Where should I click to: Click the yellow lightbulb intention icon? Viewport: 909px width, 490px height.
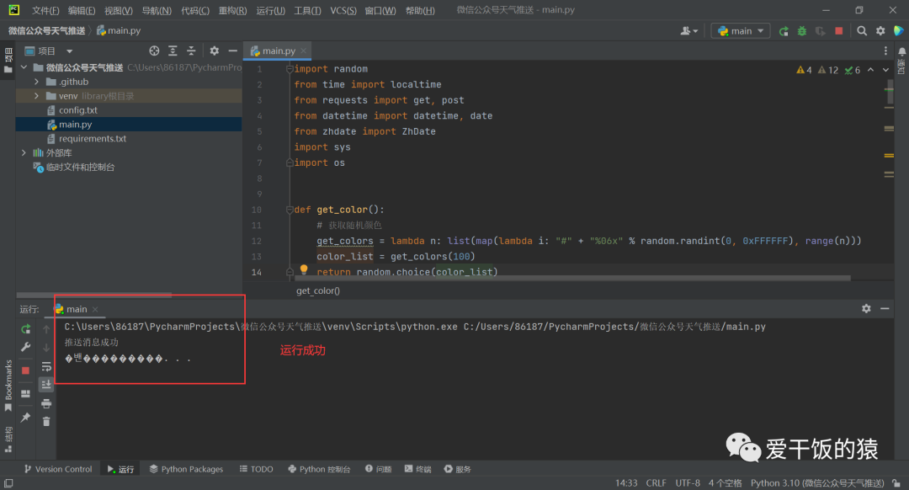pos(304,269)
